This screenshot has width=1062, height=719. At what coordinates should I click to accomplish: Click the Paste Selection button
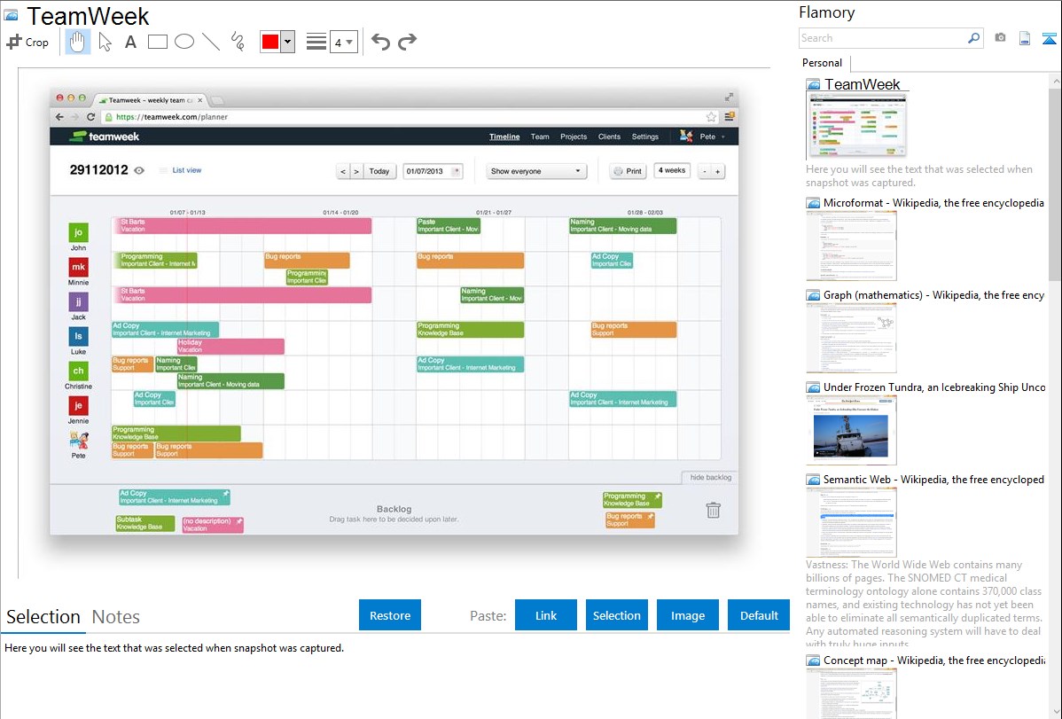click(616, 615)
